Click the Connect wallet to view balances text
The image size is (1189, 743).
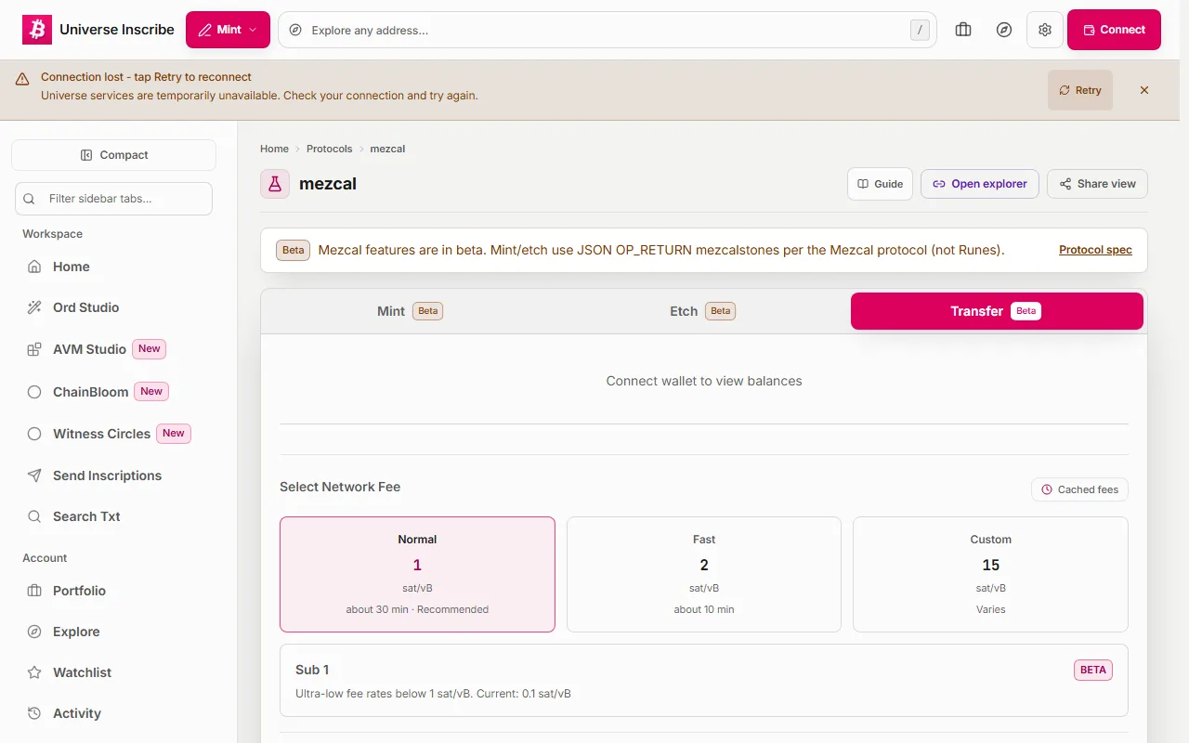click(x=704, y=381)
